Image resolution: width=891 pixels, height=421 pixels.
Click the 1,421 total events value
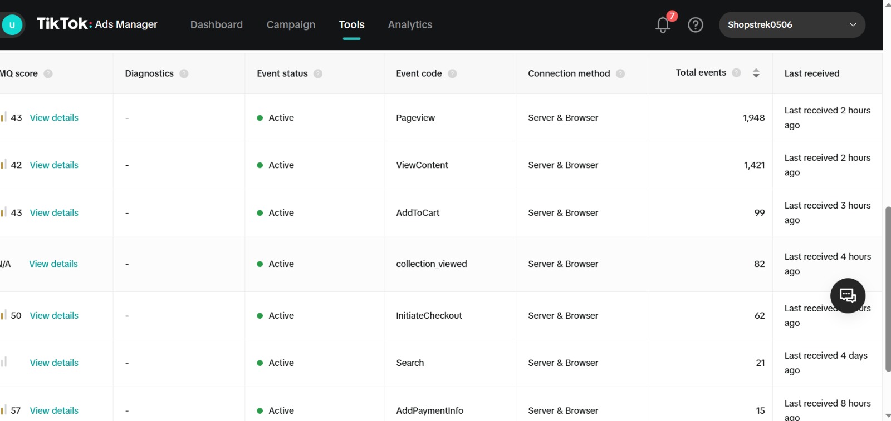[755, 165]
